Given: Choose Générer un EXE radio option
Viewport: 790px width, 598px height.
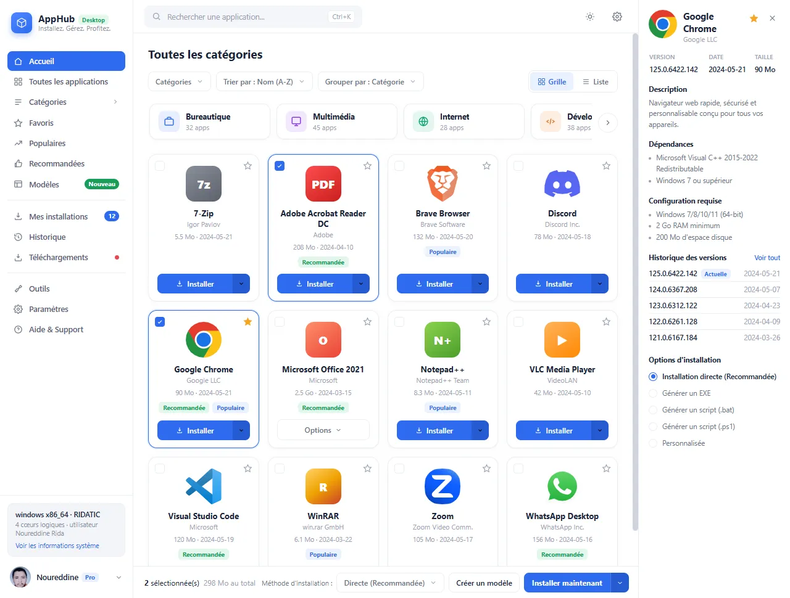Looking at the screenshot, I should (653, 393).
